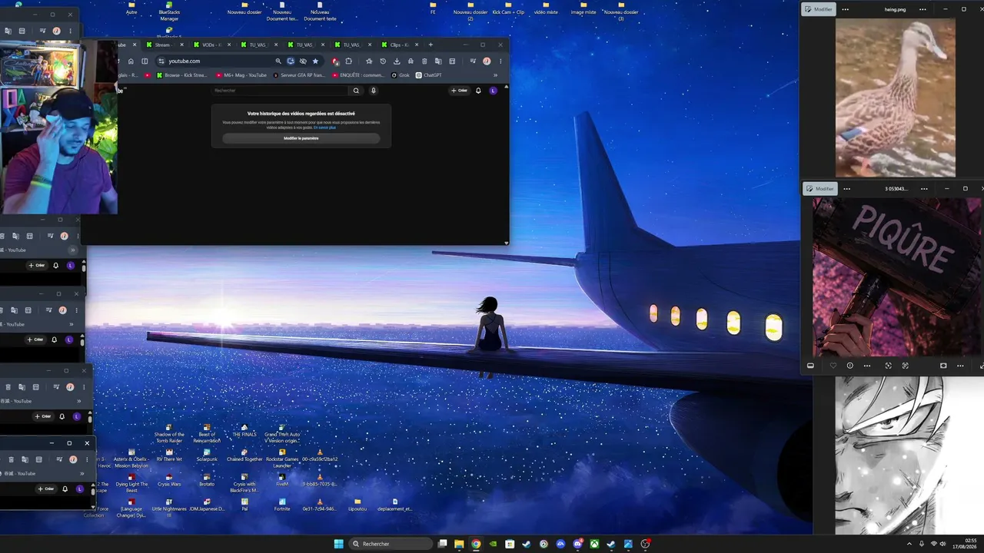Select the Solarpunk desktop icon
Screen dimensions: 984x553
coord(207,455)
